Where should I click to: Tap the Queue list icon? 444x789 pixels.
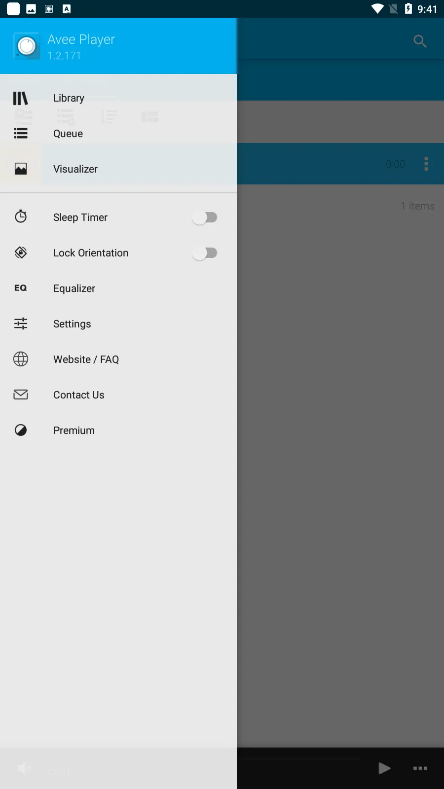[21, 134]
